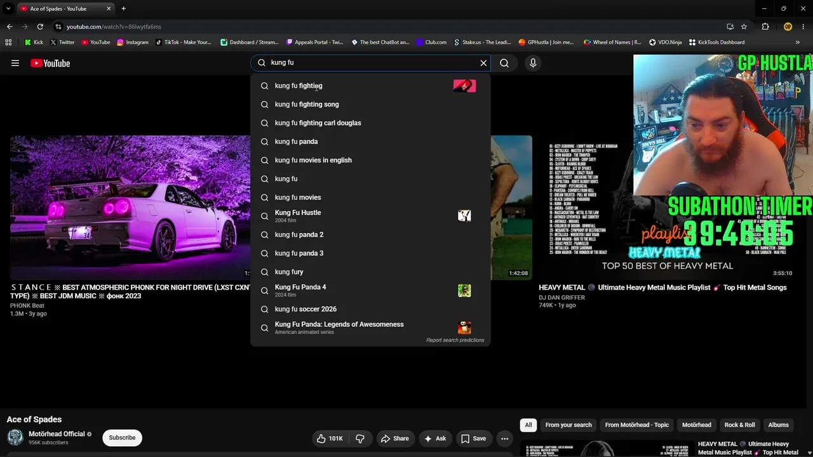Show more bookmarks with the chevron

pos(798,43)
